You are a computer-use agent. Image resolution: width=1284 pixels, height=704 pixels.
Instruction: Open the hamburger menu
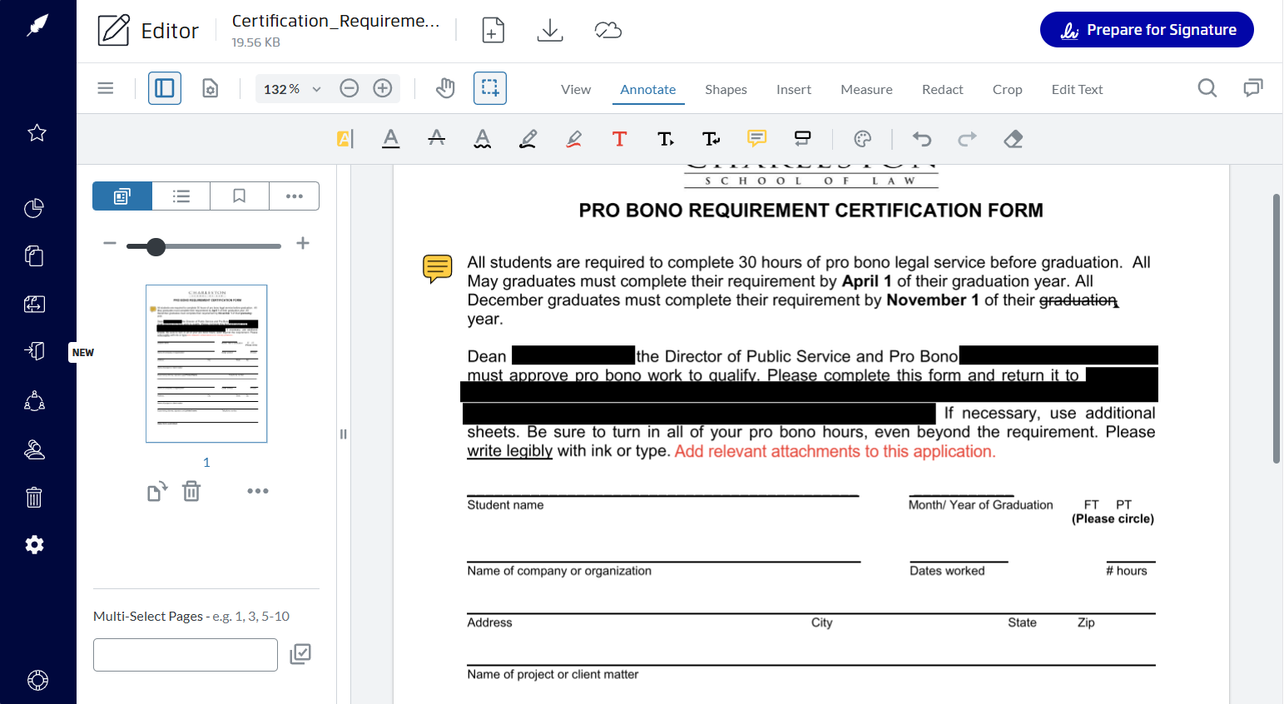point(106,87)
